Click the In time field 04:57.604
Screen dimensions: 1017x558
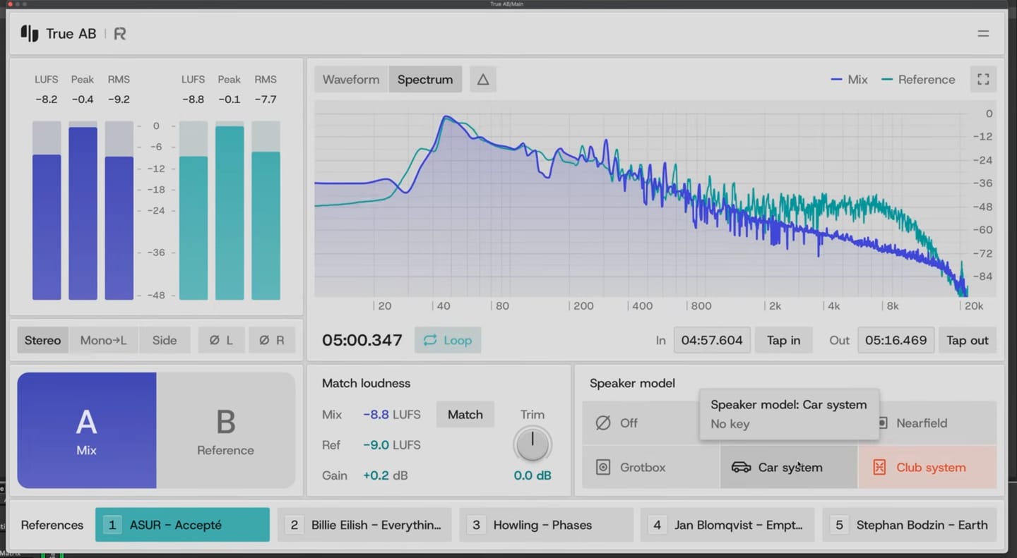(712, 340)
